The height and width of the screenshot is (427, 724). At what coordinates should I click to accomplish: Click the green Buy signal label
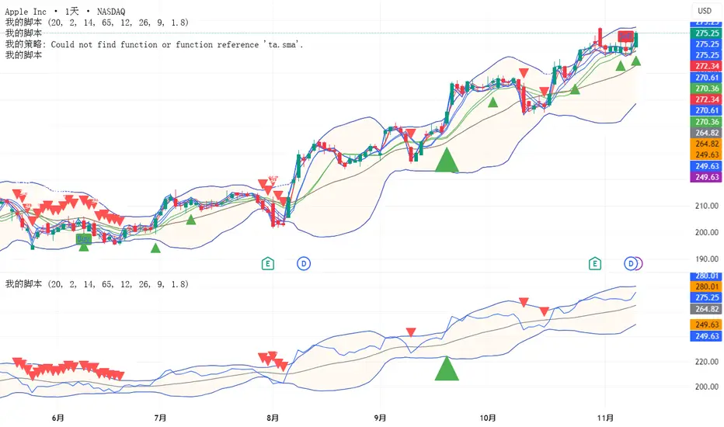click(x=84, y=238)
